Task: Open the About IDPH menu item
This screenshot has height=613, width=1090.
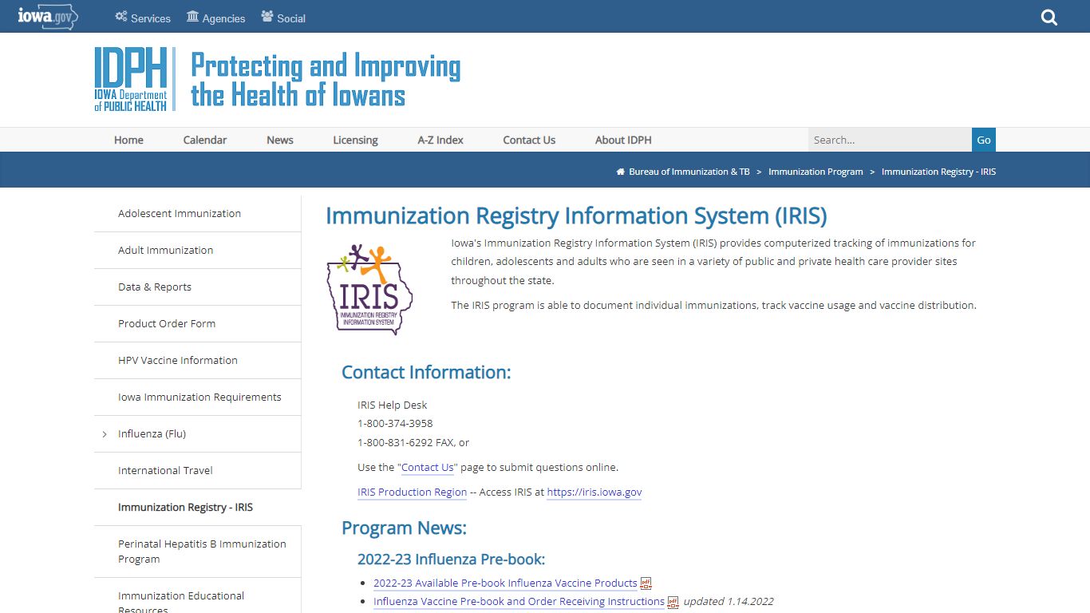Action: [623, 140]
